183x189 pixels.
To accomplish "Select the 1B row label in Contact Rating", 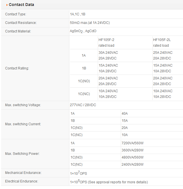I will [x=84, y=68].
